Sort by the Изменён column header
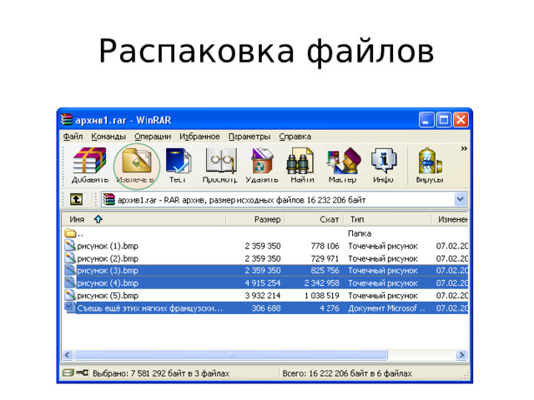Viewport: 534px width, 400px height. (x=451, y=219)
